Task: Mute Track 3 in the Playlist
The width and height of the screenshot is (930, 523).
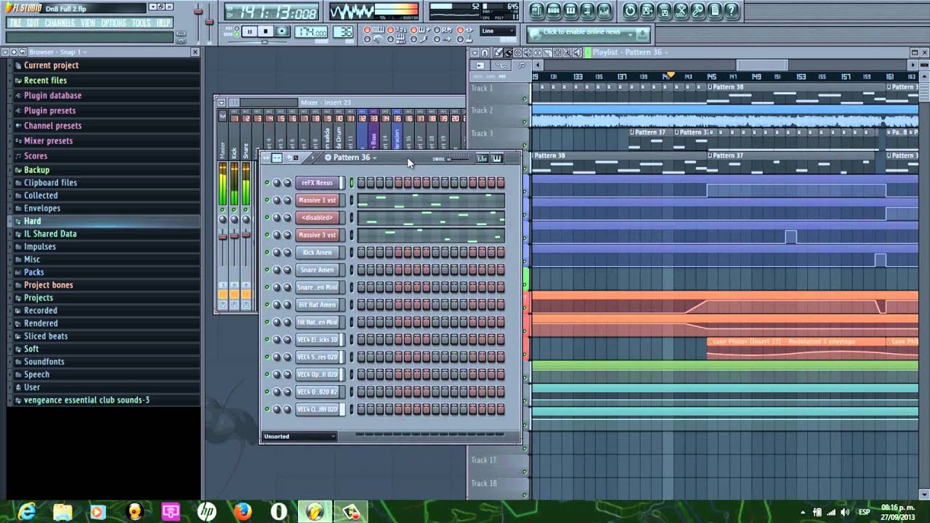Action: pos(525,144)
